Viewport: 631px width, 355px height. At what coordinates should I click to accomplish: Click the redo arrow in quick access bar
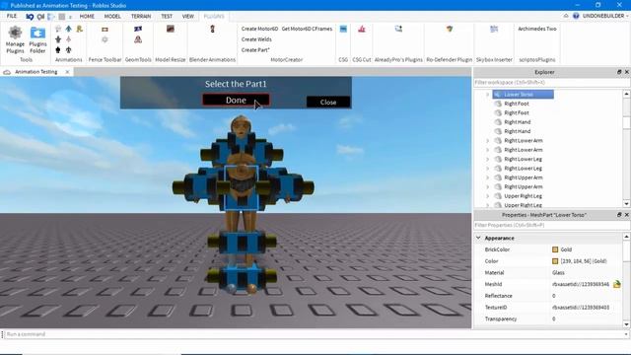pos(40,17)
